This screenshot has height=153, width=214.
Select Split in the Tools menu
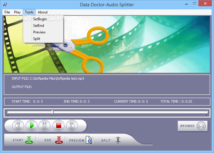tap(43, 39)
